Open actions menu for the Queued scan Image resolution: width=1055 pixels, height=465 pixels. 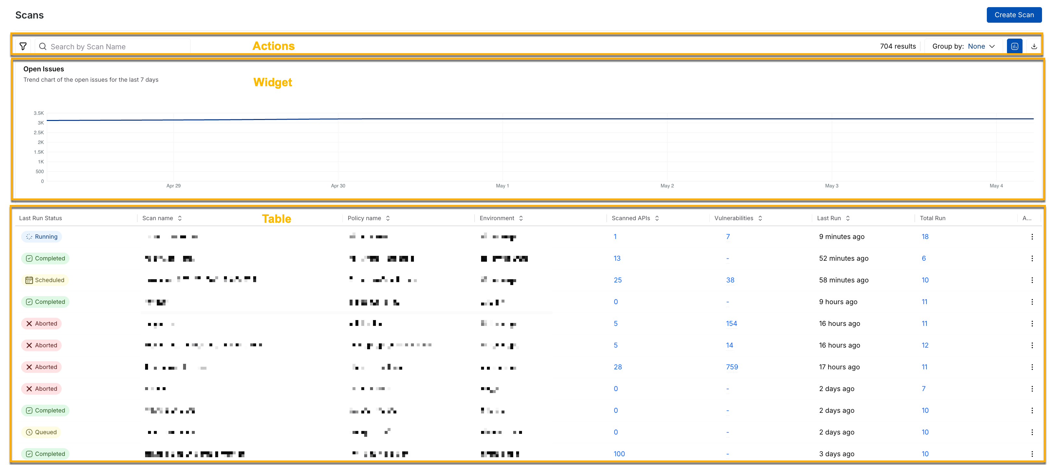click(x=1032, y=432)
